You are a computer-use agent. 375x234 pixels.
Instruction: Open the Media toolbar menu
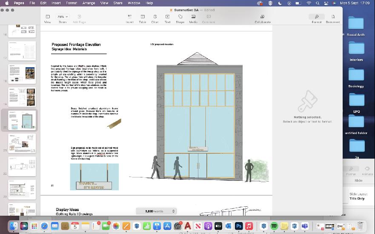[x=193, y=17]
